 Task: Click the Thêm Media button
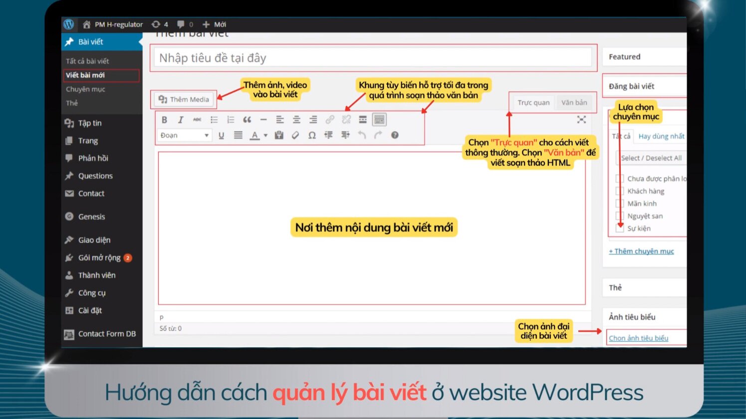[x=183, y=99]
